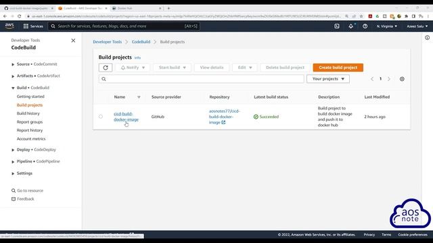Open the Notify dropdown
Screen dimensions: 433x243
pyautogui.click(x=133, y=67)
